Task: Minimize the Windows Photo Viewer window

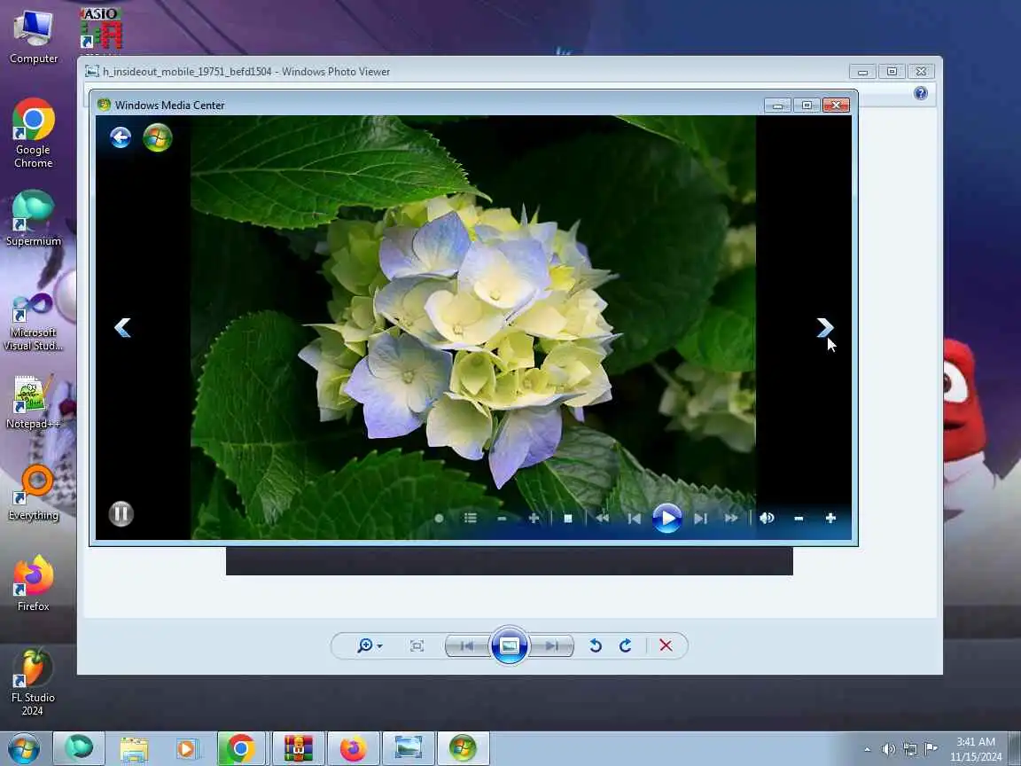Action: pos(862,72)
